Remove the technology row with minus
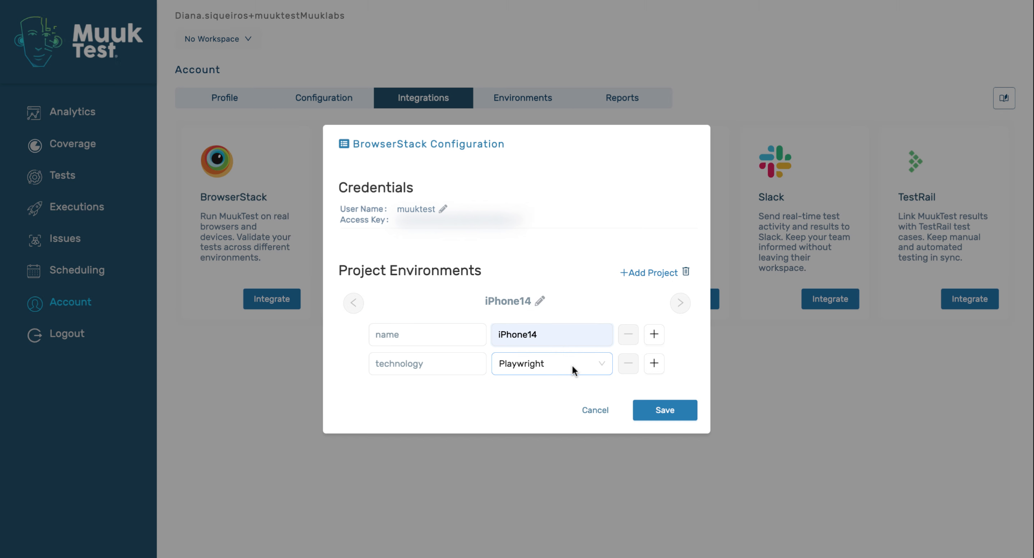The image size is (1034, 558). point(628,364)
